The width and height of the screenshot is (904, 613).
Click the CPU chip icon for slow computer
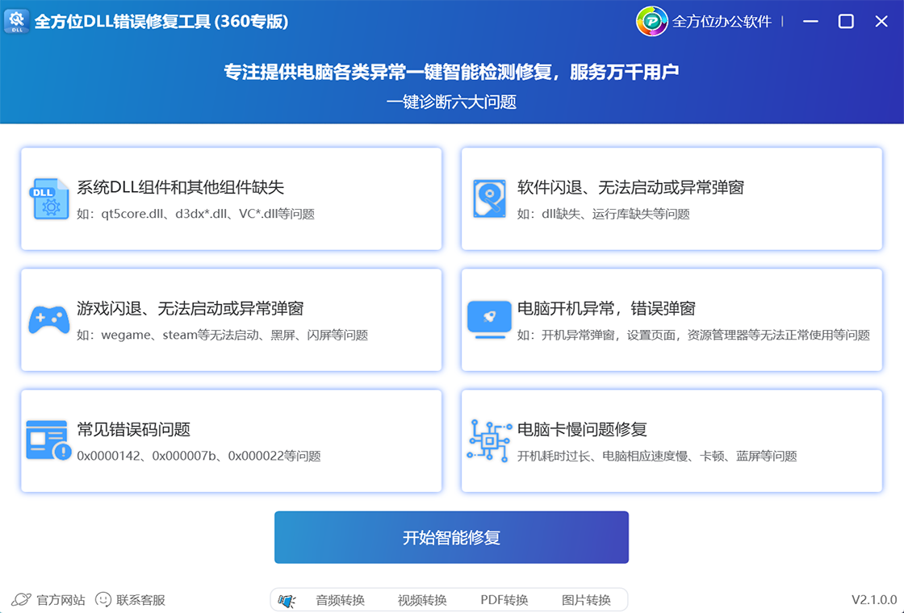(489, 440)
